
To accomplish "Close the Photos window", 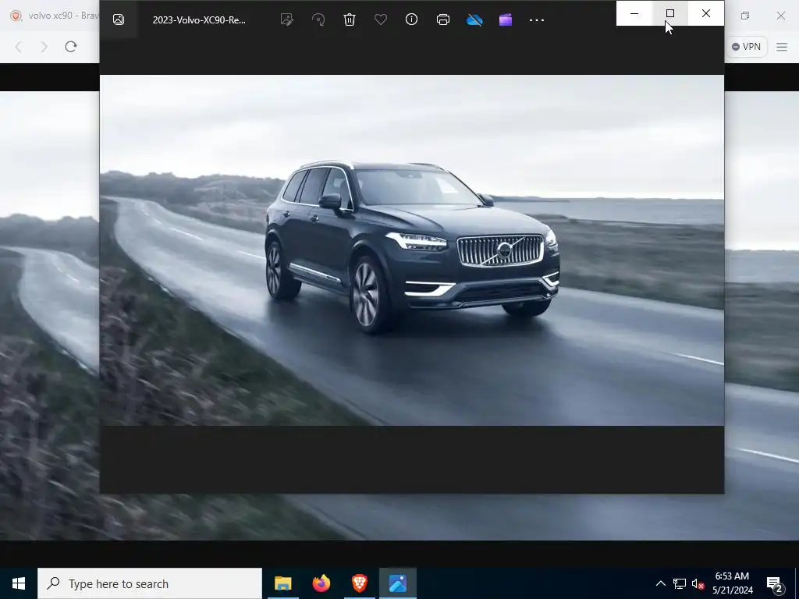I will (706, 13).
